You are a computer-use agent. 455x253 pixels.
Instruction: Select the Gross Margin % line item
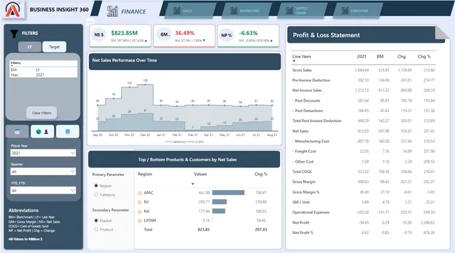306,192
